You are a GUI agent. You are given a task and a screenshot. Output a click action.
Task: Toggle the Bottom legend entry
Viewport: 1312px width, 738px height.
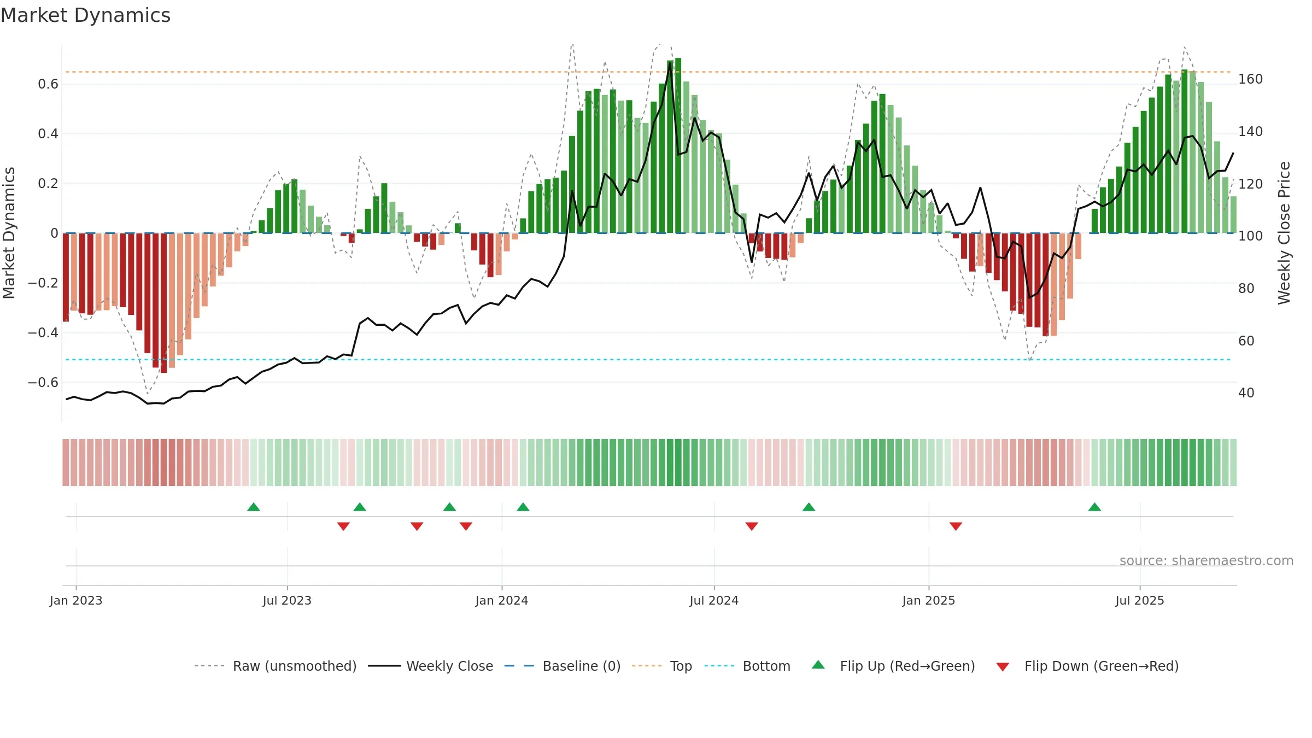tap(747, 666)
